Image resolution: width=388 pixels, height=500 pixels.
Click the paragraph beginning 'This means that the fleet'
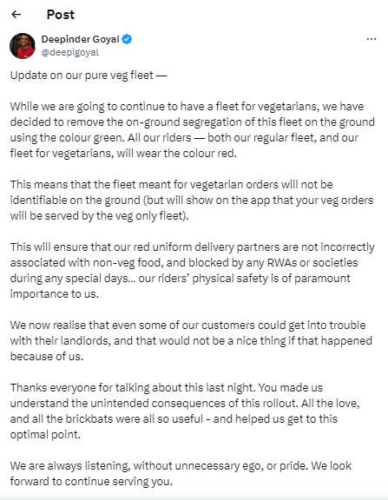192,200
